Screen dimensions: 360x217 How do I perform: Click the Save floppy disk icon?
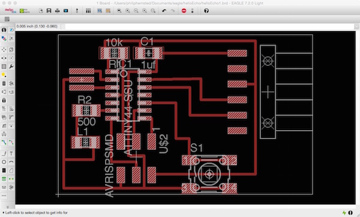[x=49, y=11]
